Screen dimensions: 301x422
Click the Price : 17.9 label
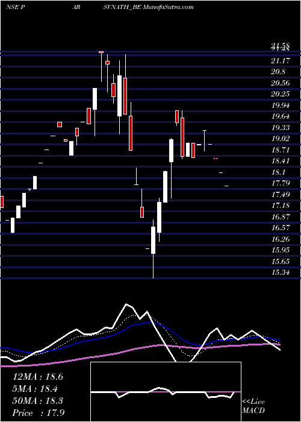coord(39,413)
